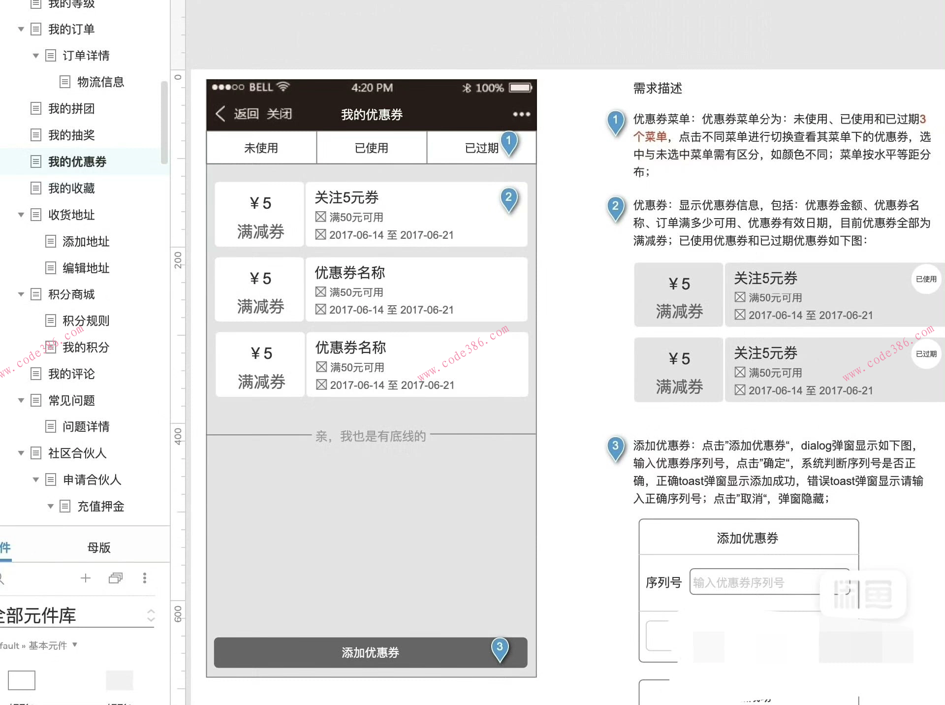Click the page icon for 物流信息
The width and height of the screenshot is (945, 705).
click(65, 82)
